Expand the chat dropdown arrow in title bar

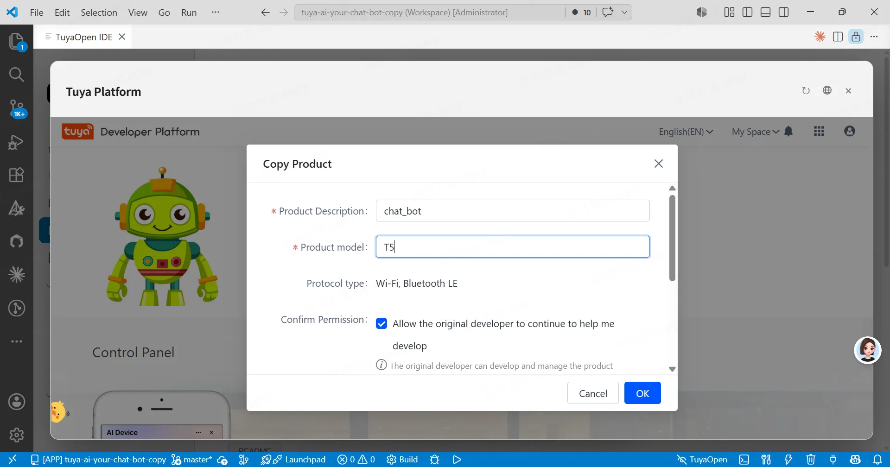(x=624, y=13)
